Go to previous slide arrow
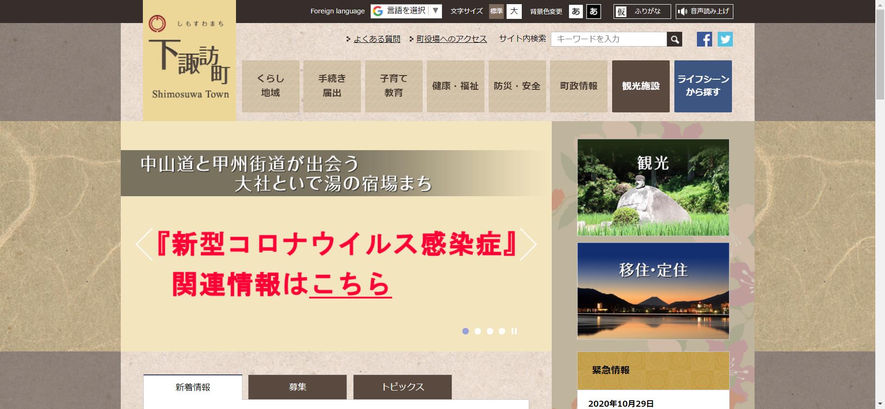Screen dimensions: 885x409 click(x=144, y=244)
